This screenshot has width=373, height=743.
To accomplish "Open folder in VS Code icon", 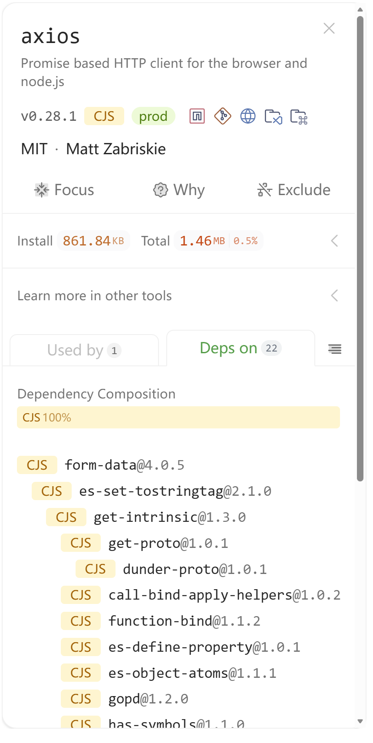I will 273,116.
